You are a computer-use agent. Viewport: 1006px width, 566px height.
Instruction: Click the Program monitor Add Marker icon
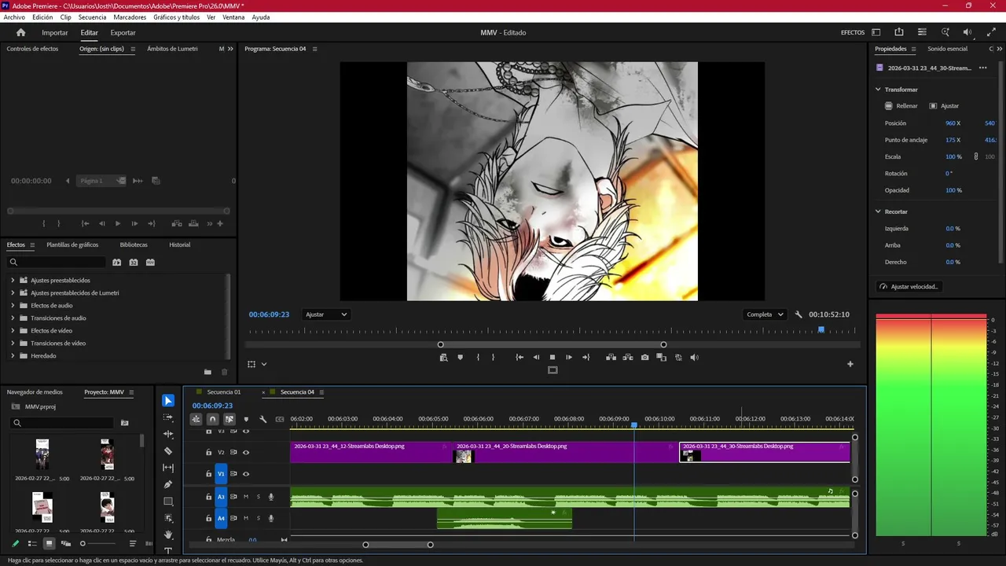[x=461, y=358]
